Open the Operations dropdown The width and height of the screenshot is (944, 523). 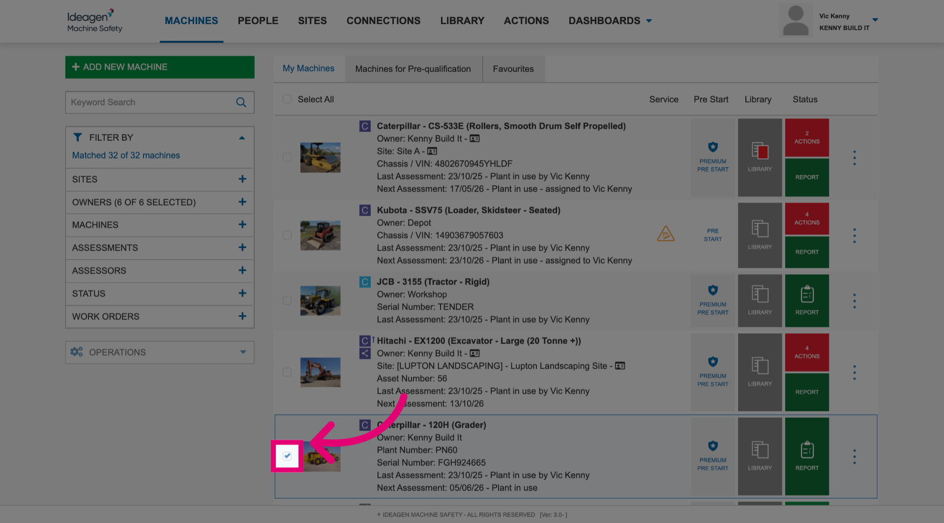(x=160, y=352)
